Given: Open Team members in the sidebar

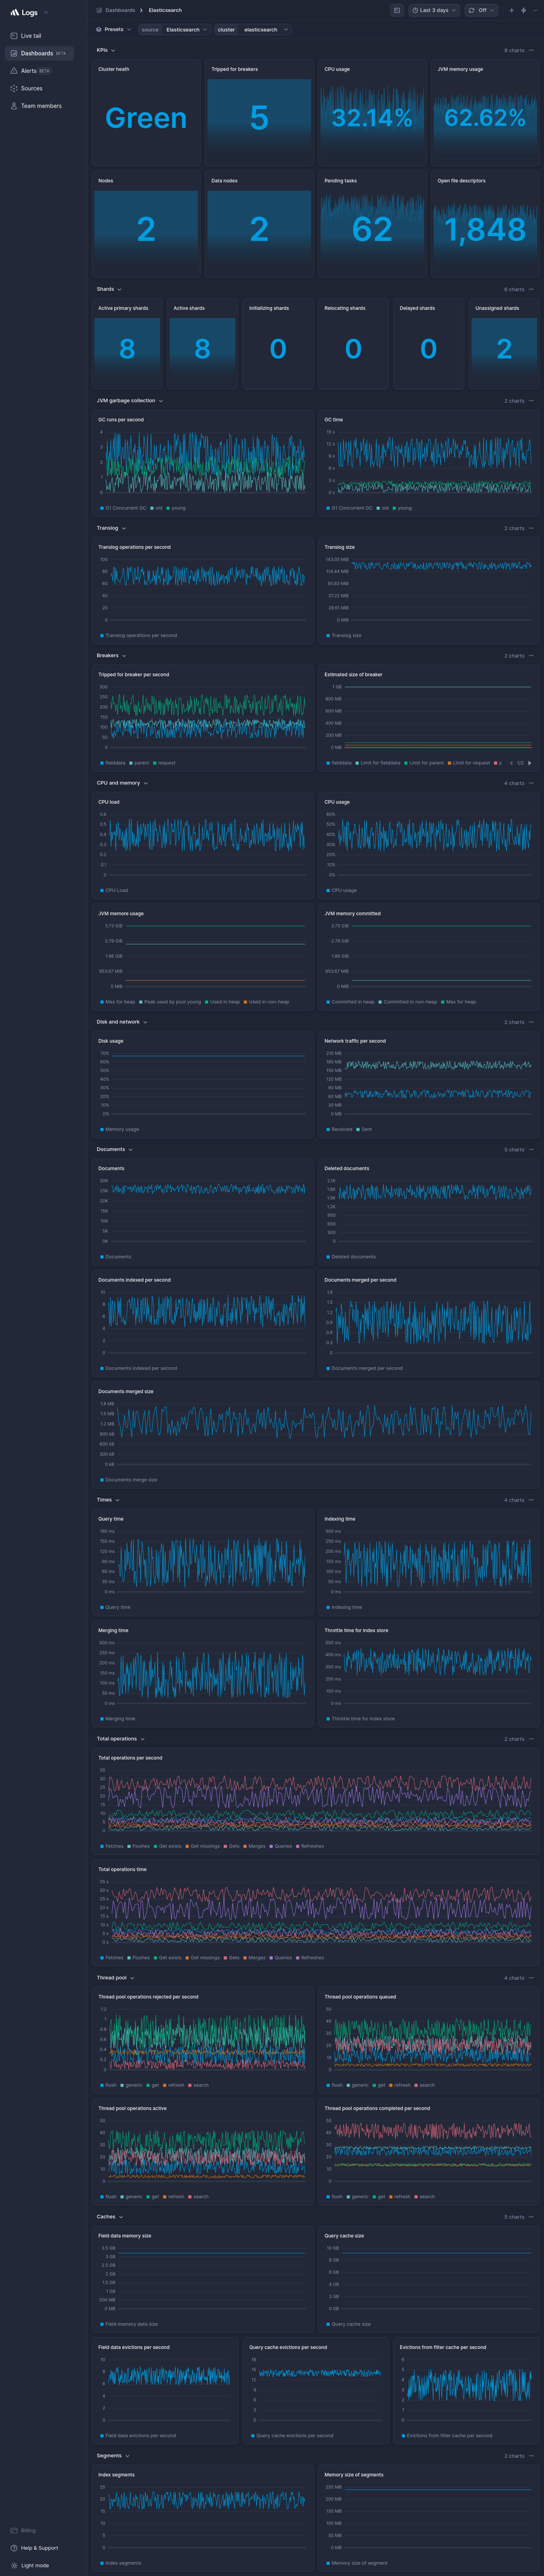Looking at the screenshot, I should [41, 106].
